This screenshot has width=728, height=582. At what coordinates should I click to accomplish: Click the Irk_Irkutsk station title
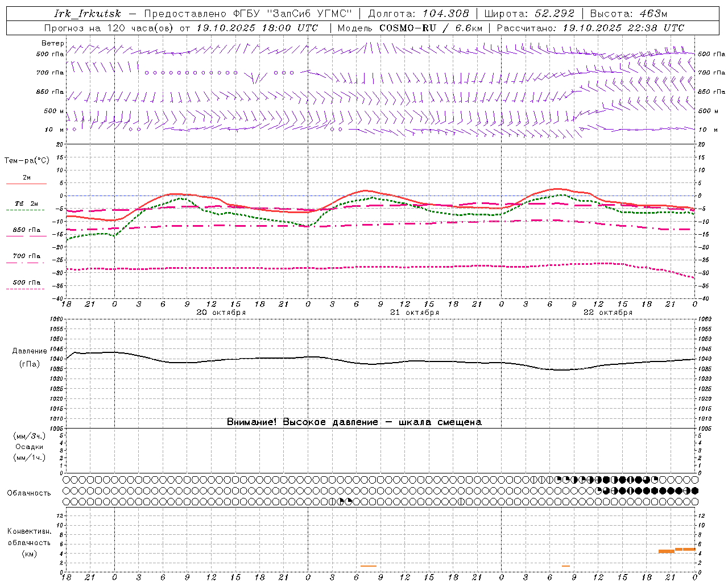[88, 14]
